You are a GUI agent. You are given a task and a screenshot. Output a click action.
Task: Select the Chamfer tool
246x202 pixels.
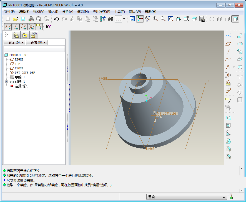[228, 157]
